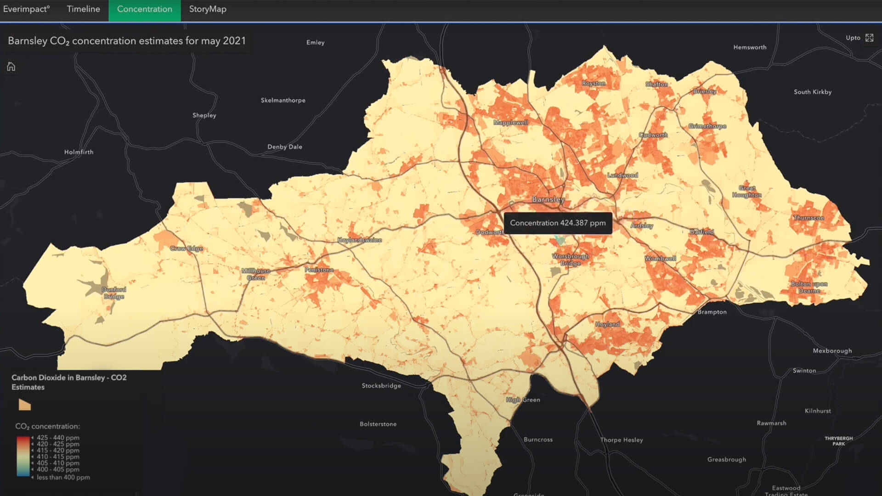
Task: Click the Concentration 424.387 ppm tooltip
Action: (557, 223)
